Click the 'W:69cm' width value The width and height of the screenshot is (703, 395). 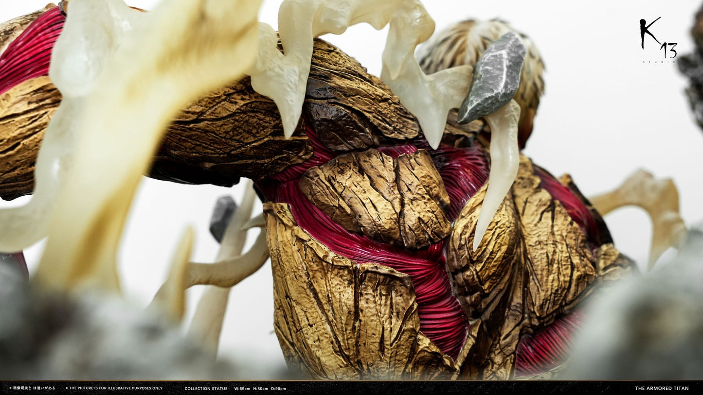242,388
